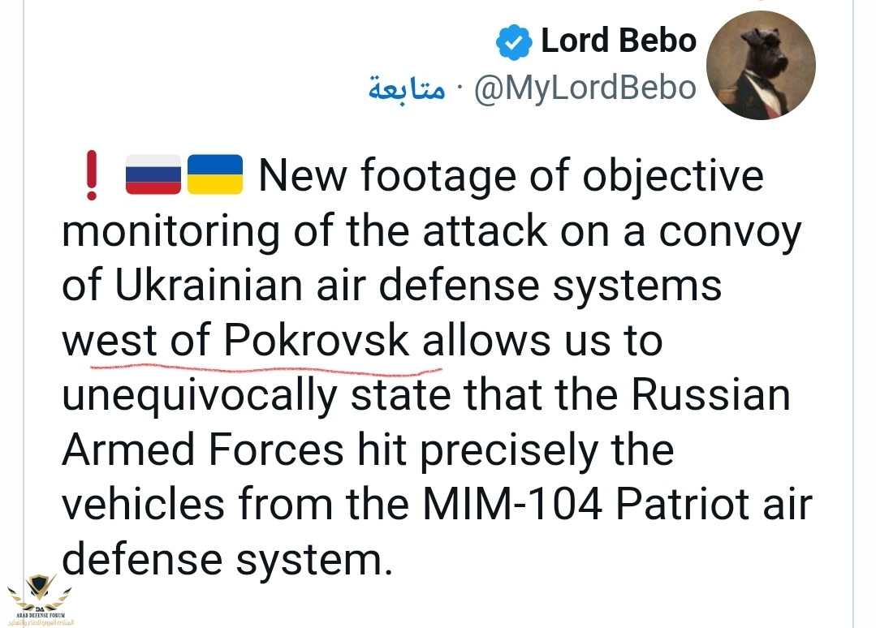Click the blue verified checkmark badge
The image size is (876, 628).
pyautogui.click(x=513, y=43)
